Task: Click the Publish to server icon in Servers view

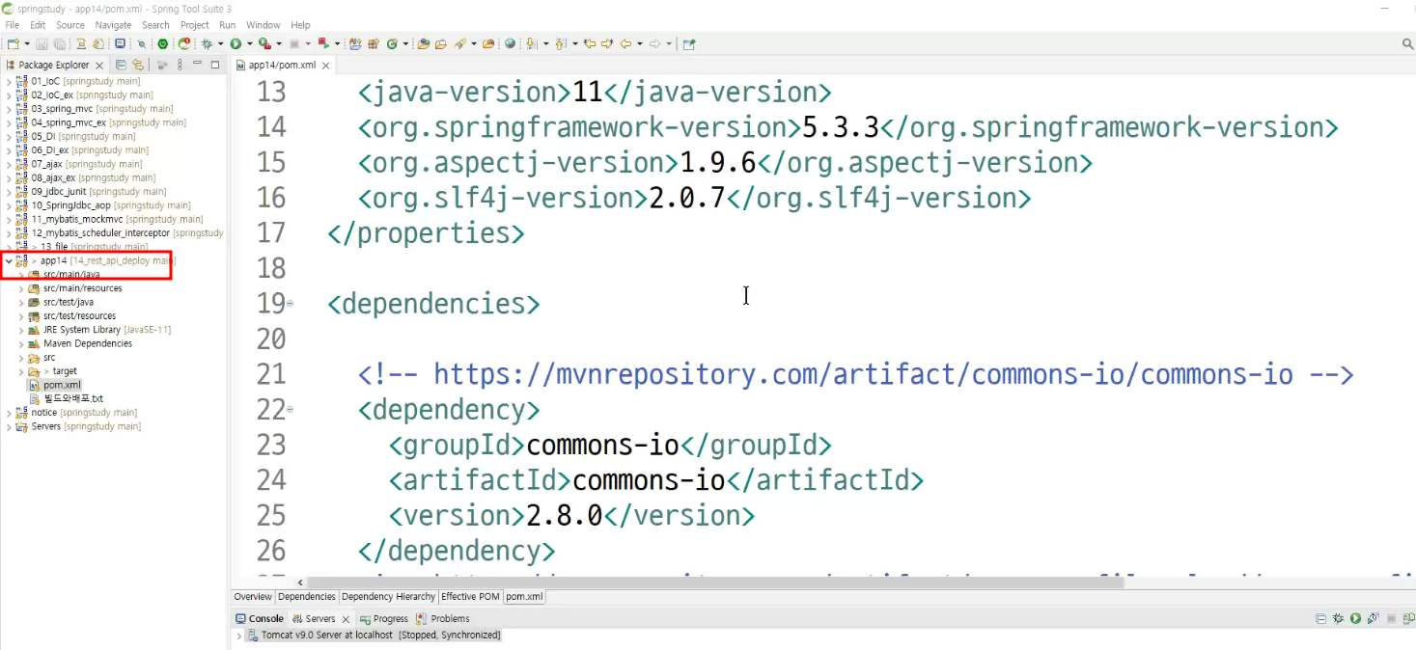Action: [1408, 618]
